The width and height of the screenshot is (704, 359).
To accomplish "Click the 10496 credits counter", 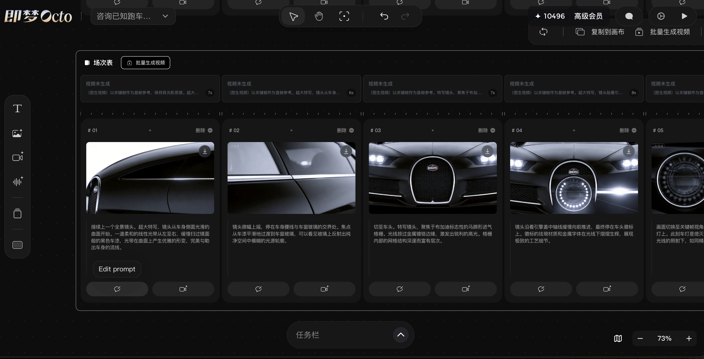I will click(x=550, y=16).
